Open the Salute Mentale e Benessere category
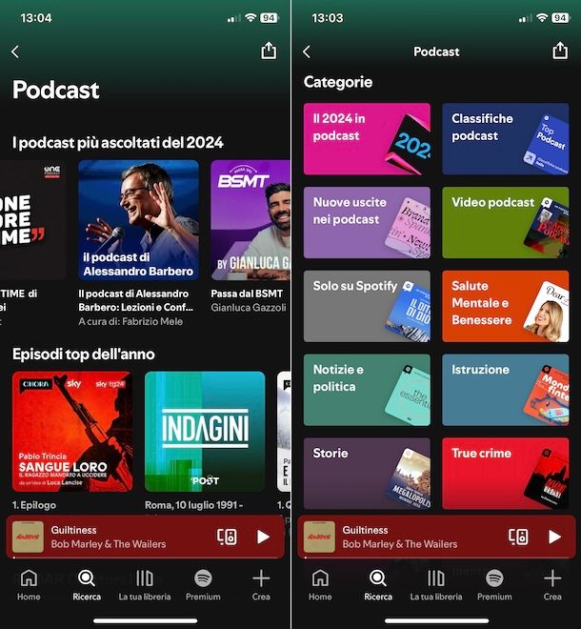 click(506, 306)
